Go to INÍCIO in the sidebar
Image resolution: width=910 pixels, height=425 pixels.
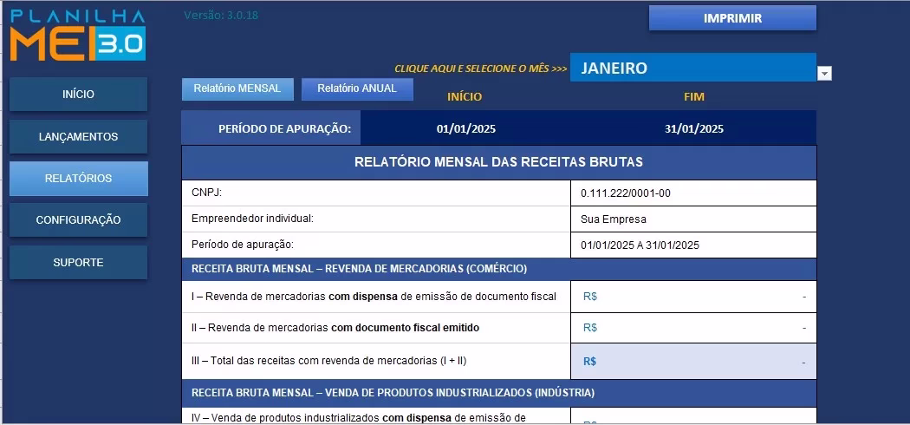coord(78,95)
